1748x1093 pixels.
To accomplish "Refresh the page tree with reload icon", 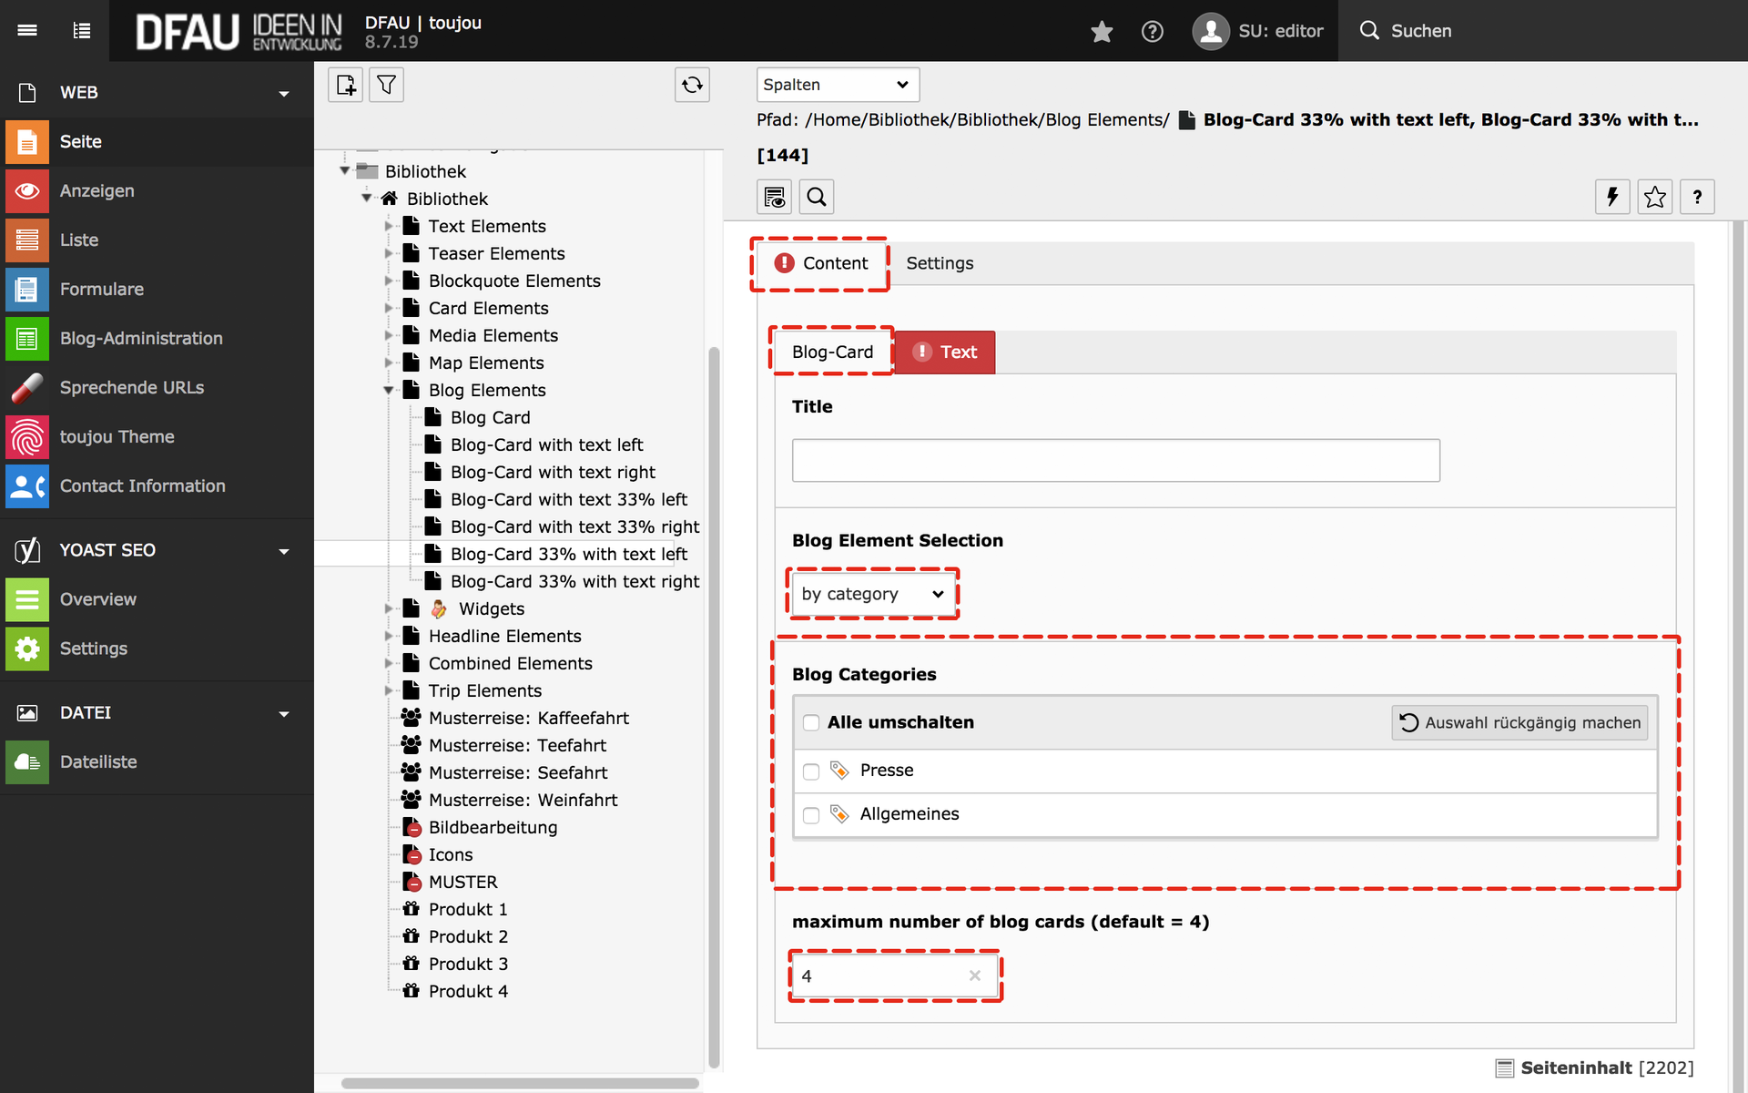I will click(x=692, y=85).
